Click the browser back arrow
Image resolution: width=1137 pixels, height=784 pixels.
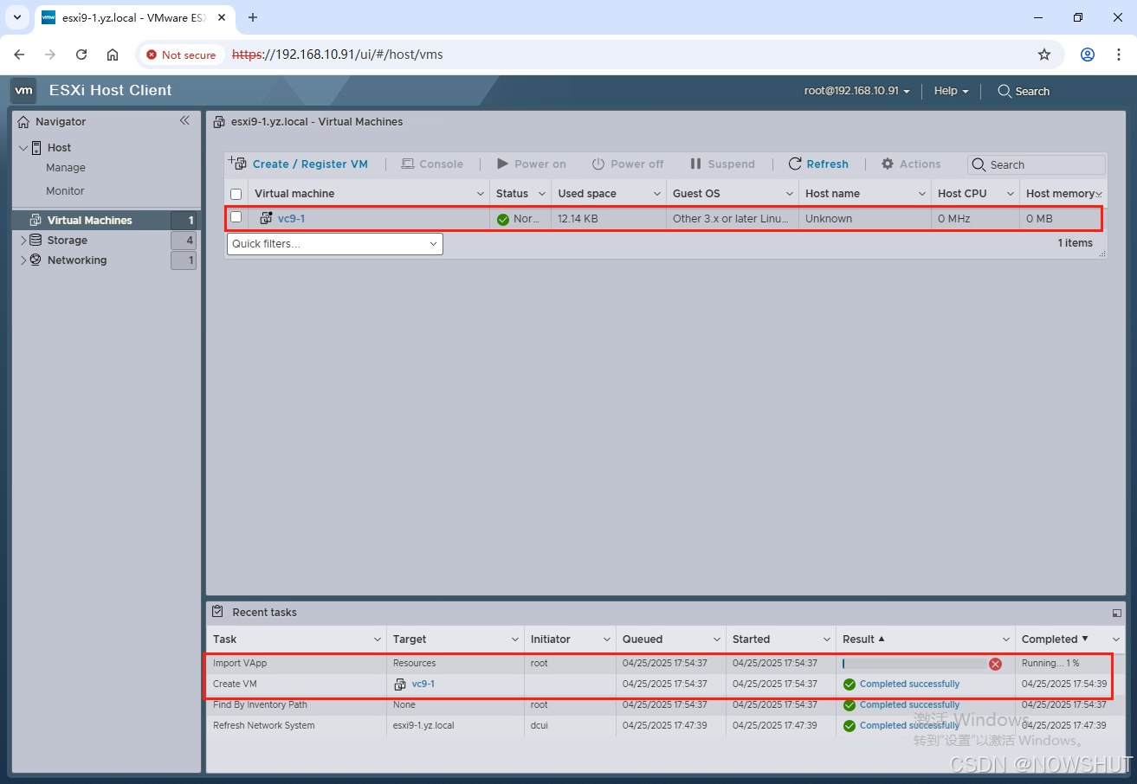click(19, 55)
